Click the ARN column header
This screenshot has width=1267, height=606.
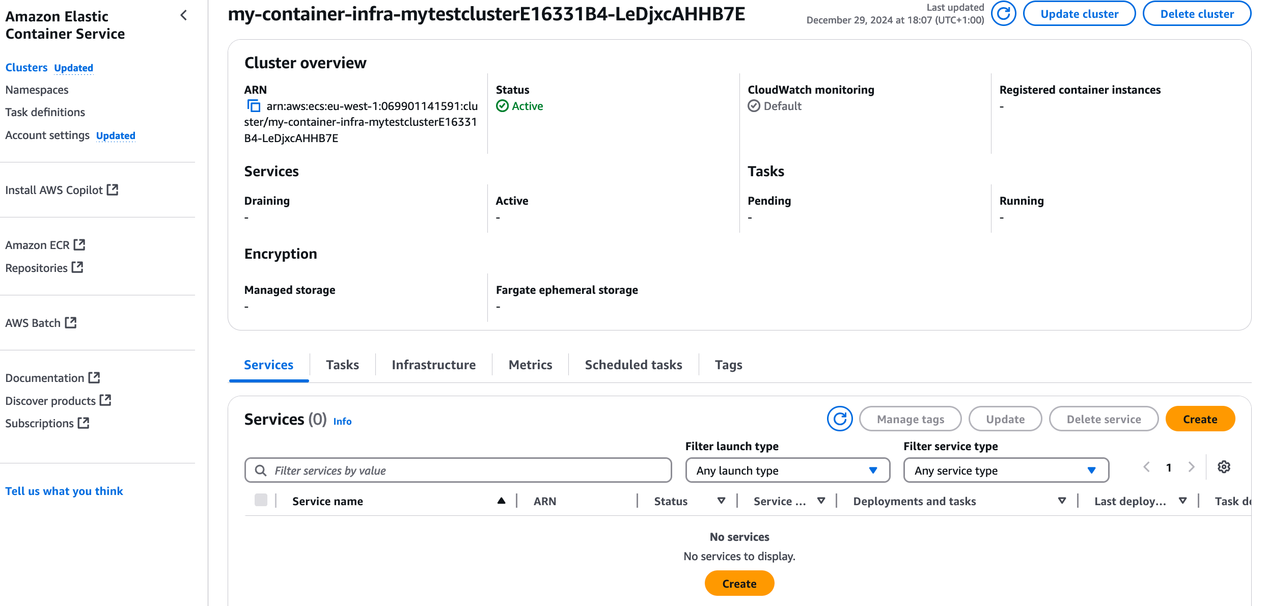click(x=544, y=501)
